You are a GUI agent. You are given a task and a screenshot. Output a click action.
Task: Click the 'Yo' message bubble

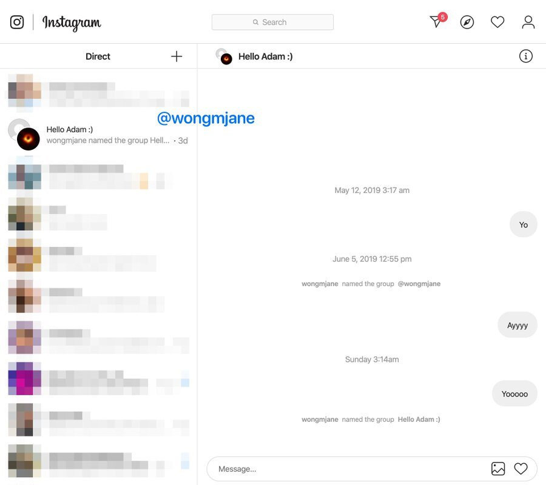pos(524,225)
